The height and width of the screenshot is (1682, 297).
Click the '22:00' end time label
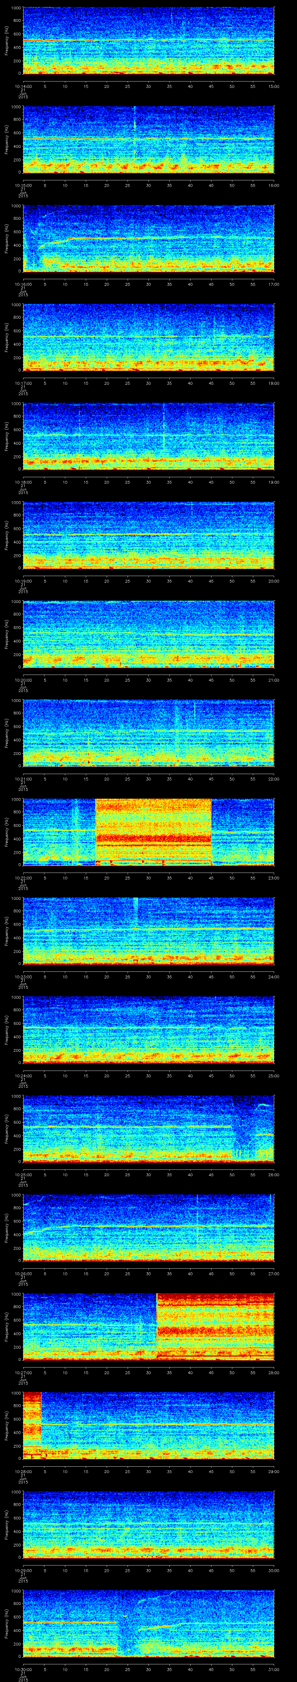point(274,778)
